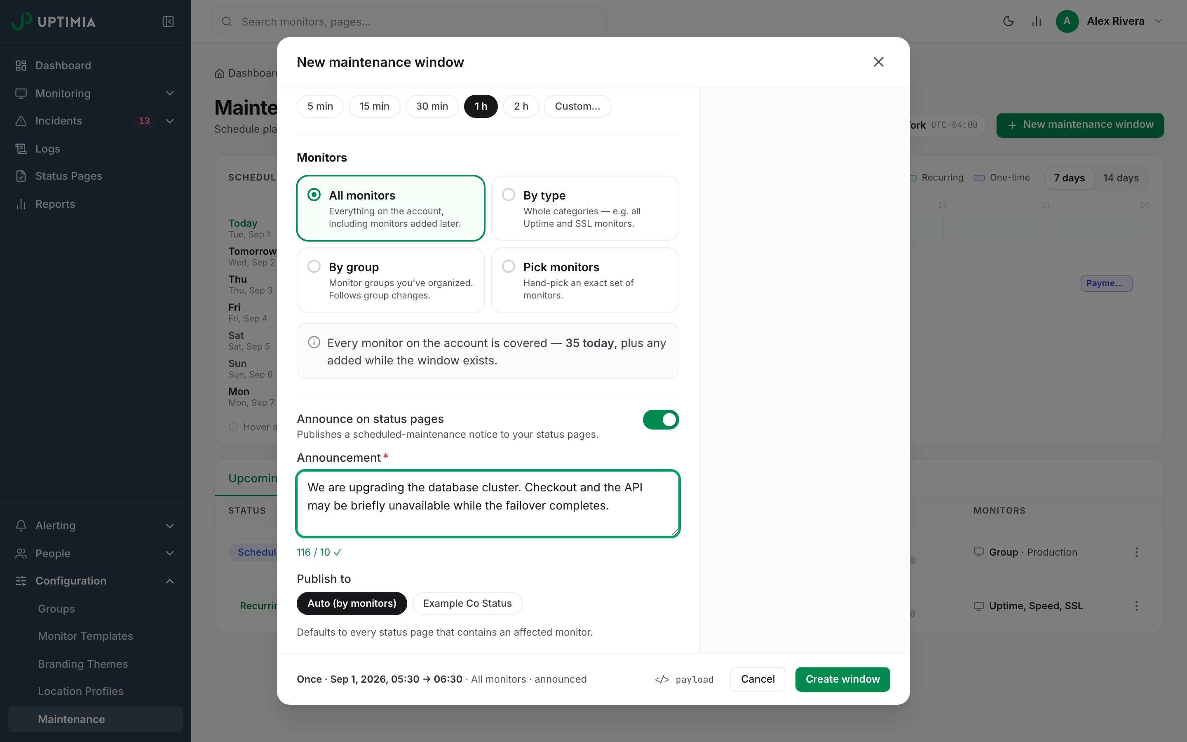The width and height of the screenshot is (1187, 742).
Task: Click the People users icon
Action: click(21, 554)
